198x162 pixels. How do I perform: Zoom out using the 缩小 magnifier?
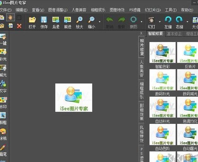pos(91,20)
